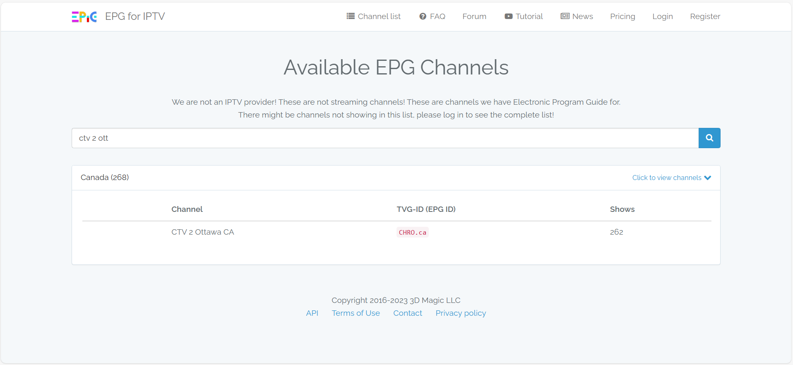Open the EPG for IPTV home link
This screenshot has height=365, width=793.
(x=135, y=17)
